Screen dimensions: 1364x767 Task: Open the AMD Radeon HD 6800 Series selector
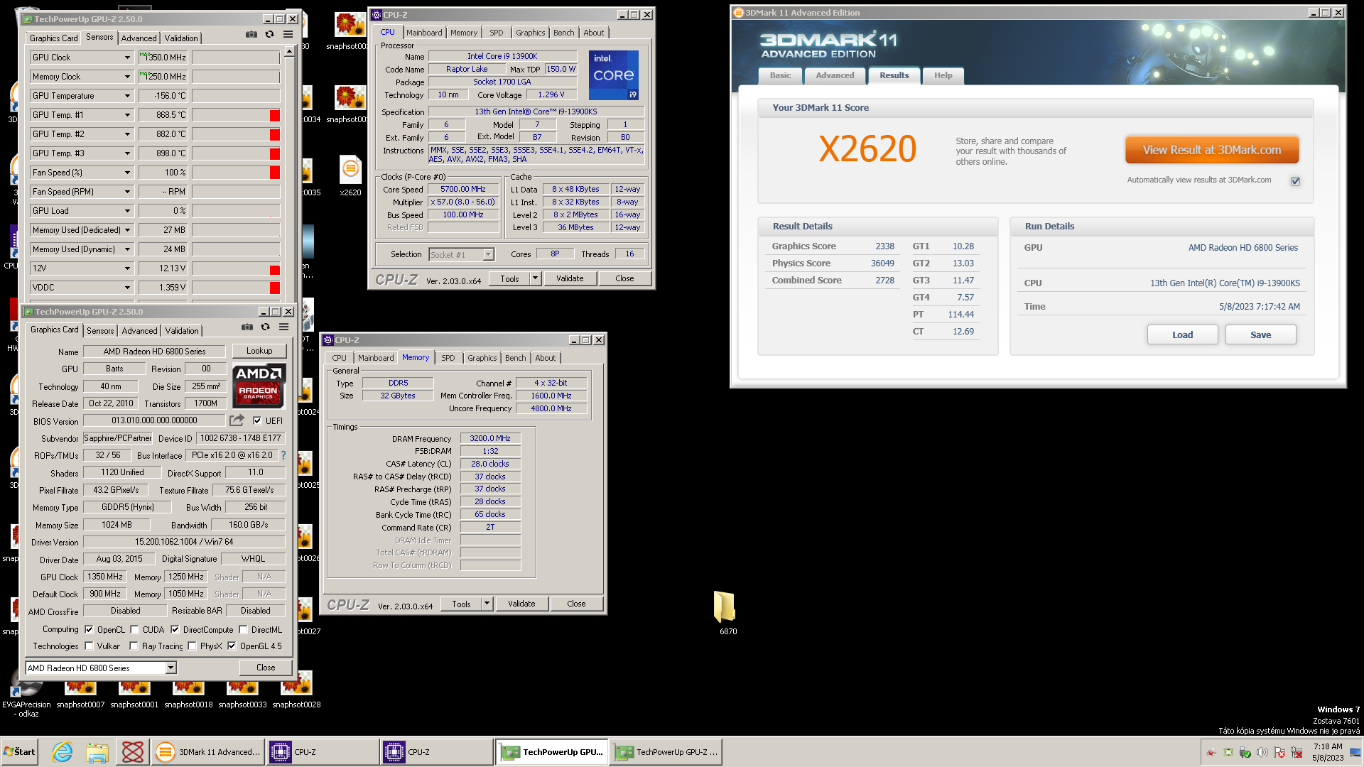pyautogui.click(x=101, y=668)
